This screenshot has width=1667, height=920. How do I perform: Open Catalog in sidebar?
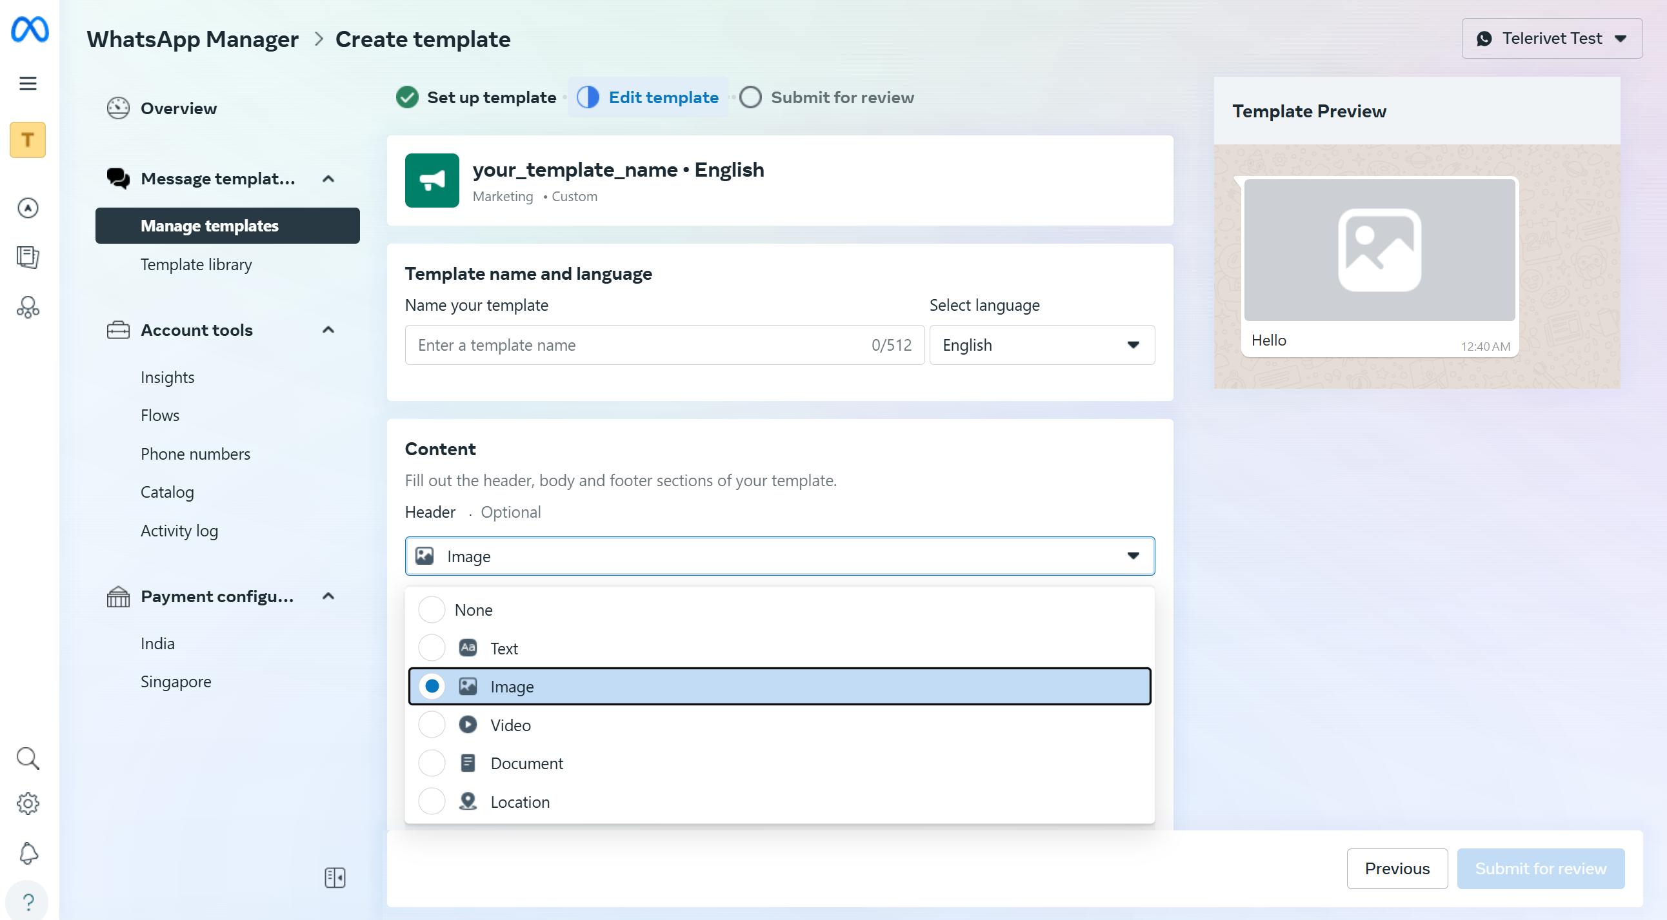pos(167,492)
